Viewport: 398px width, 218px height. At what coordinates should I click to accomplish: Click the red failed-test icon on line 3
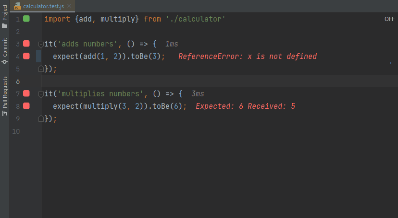pyautogui.click(x=26, y=44)
